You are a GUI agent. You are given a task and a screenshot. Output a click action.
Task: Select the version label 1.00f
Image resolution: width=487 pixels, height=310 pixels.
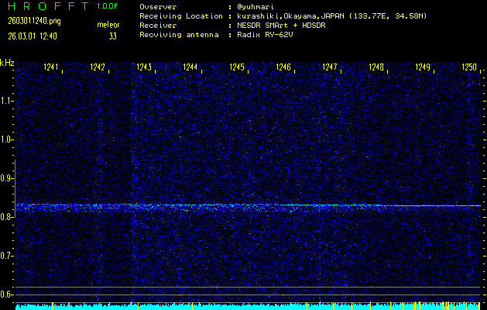pos(107,6)
